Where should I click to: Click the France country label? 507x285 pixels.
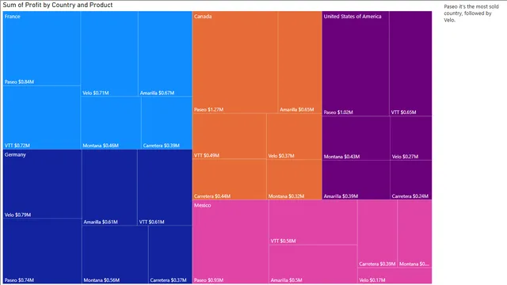[x=13, y=17]
